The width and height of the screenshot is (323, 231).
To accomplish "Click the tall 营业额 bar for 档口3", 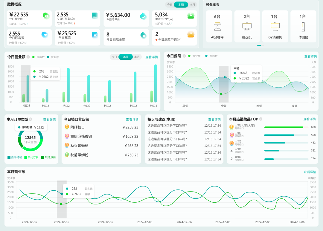I will (x=156, y=83).
